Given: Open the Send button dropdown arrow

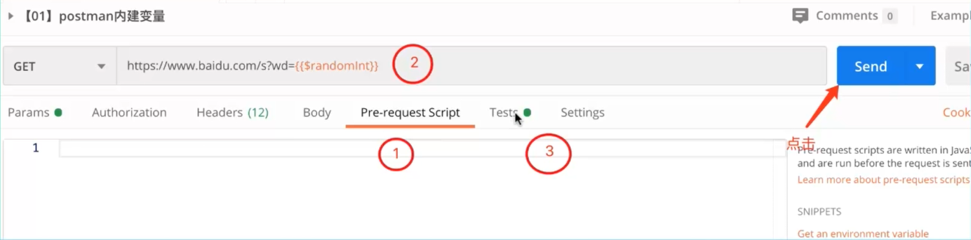Looking at the screenshot, I should coord(919,66).
